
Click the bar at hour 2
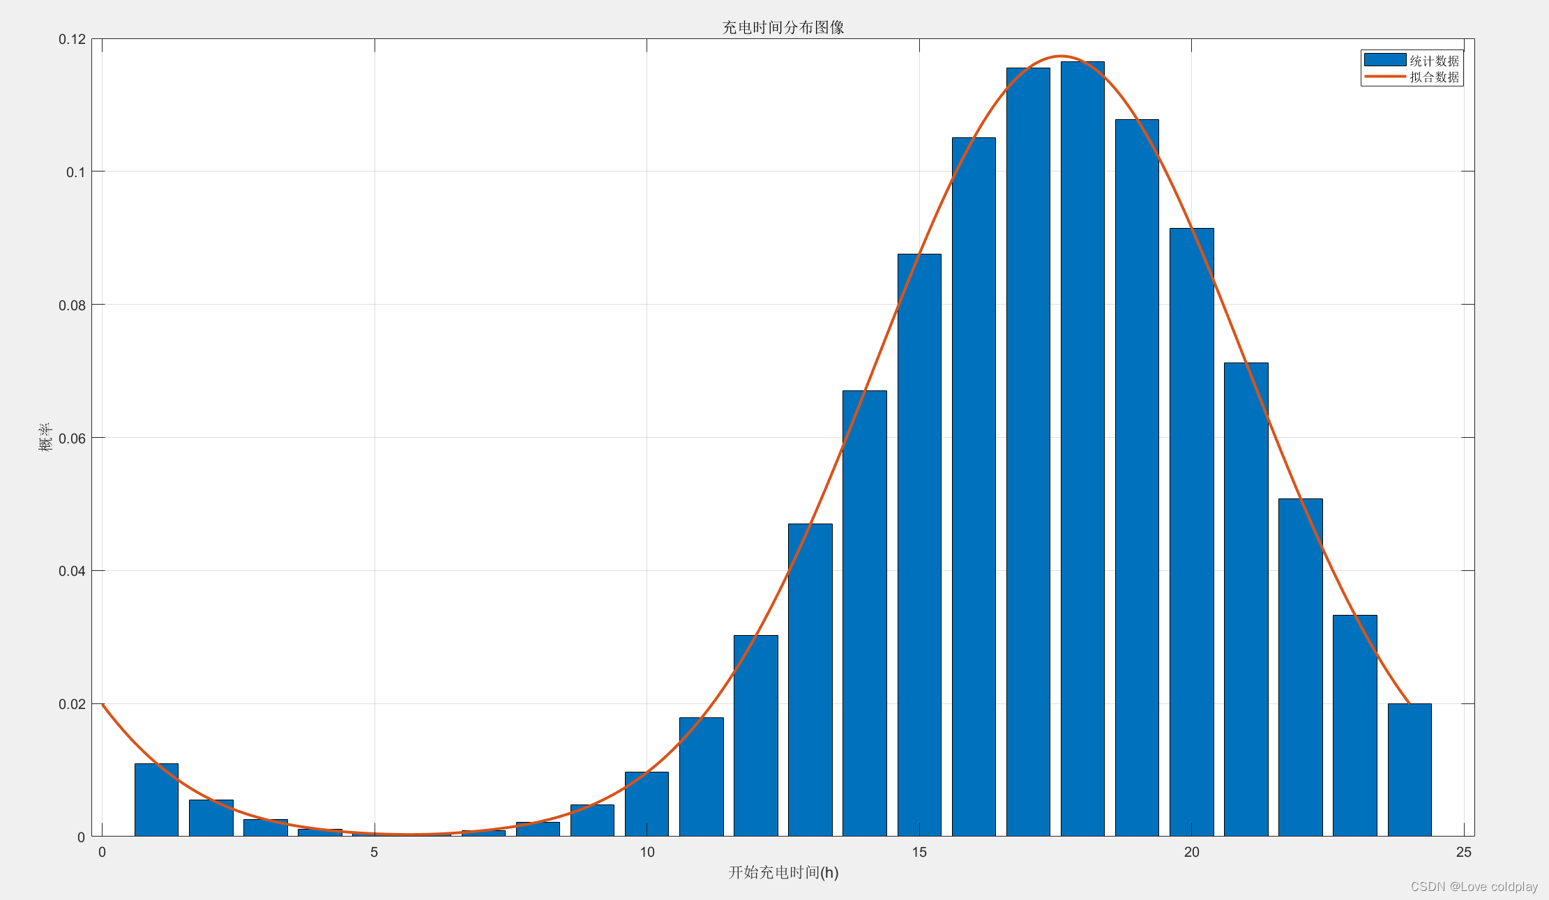pyautogui.click(x=211, y=818)
